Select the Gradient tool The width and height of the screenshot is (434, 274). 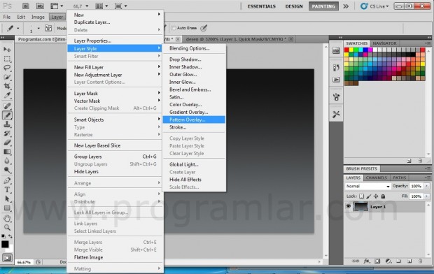[x=7, y=152]
